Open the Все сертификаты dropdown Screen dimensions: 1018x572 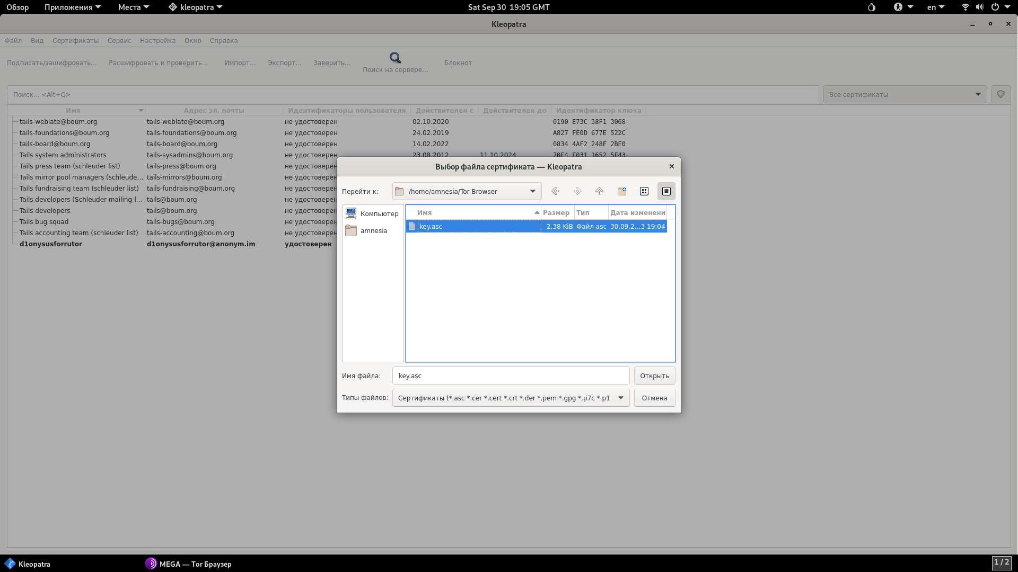(x=905, y=94)
